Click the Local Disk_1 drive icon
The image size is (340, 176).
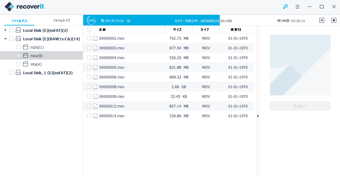click(x=18, y=73)
